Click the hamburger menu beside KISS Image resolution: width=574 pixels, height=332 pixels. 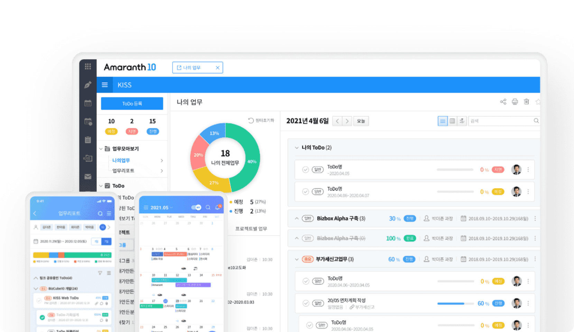[105, 85]
